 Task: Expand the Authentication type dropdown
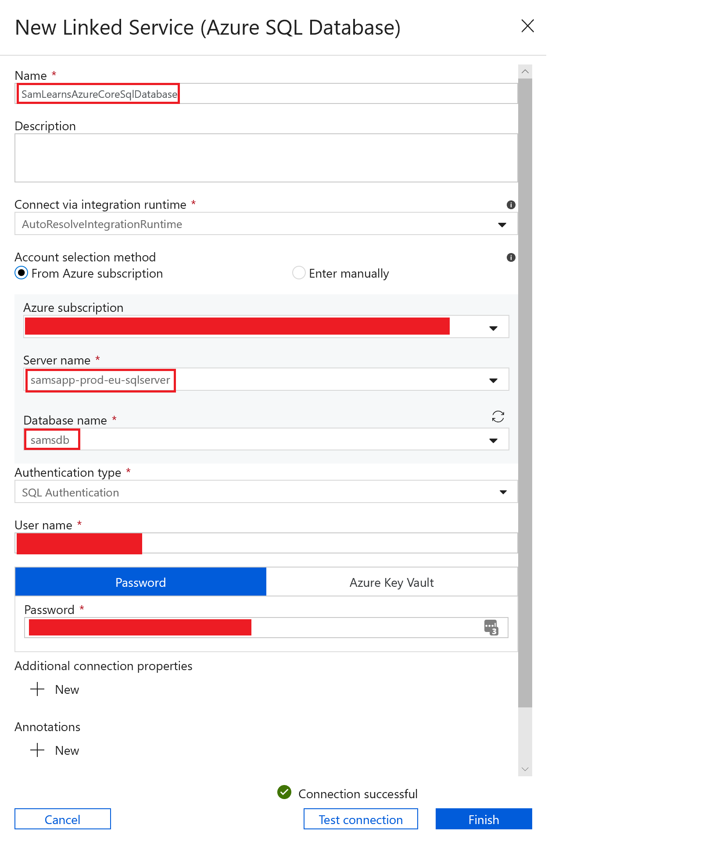pos(503,492)
